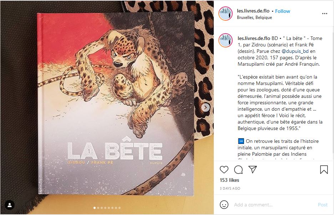Like the post with the heart icon
This screenshot has width=334, height=215.
click(224, 170)
